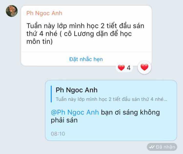The height and width of the screenshot is (154, 183).
Task: Click the bold Ph Ngoc Anh quoted name
Action: pyautogui.click(x=77, y=90)
